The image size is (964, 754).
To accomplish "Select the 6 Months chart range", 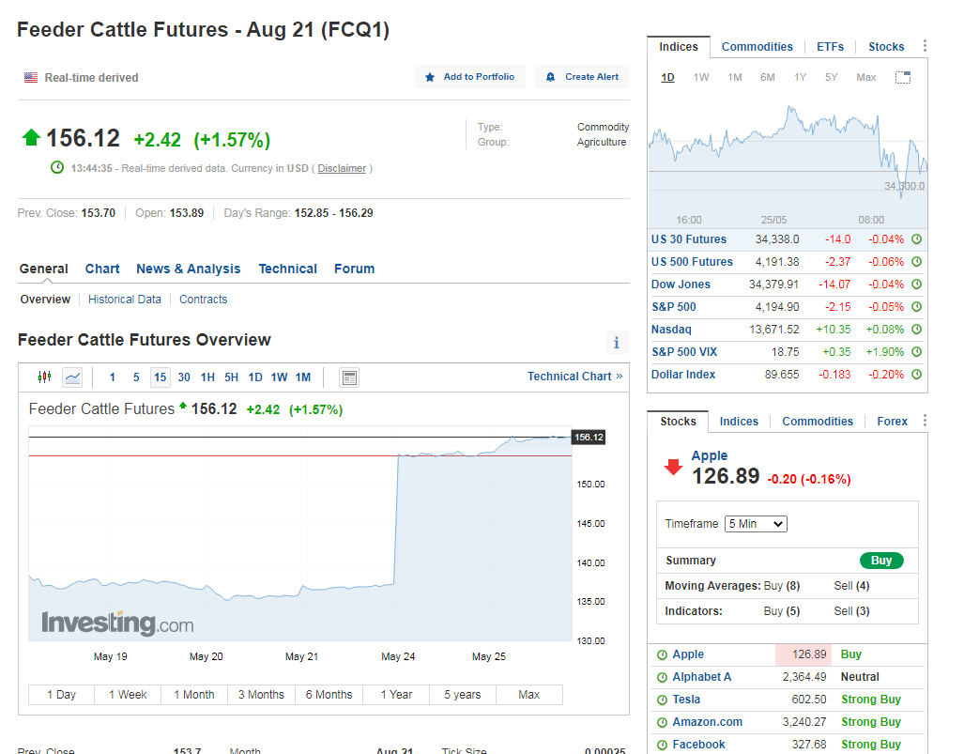I will point(329,695).
